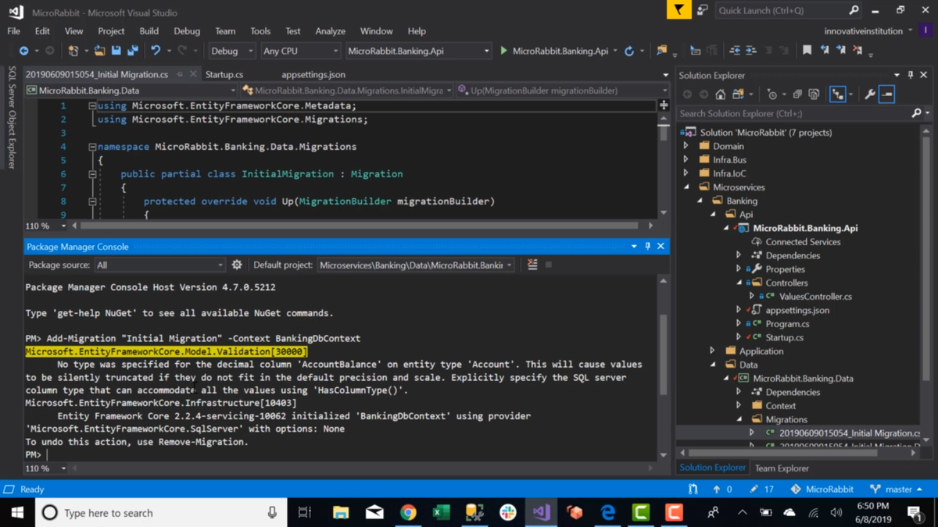Viewport: 938px width, 527px height.
Task: Click the Sync with Active Document icon
Action: (738, 94)
